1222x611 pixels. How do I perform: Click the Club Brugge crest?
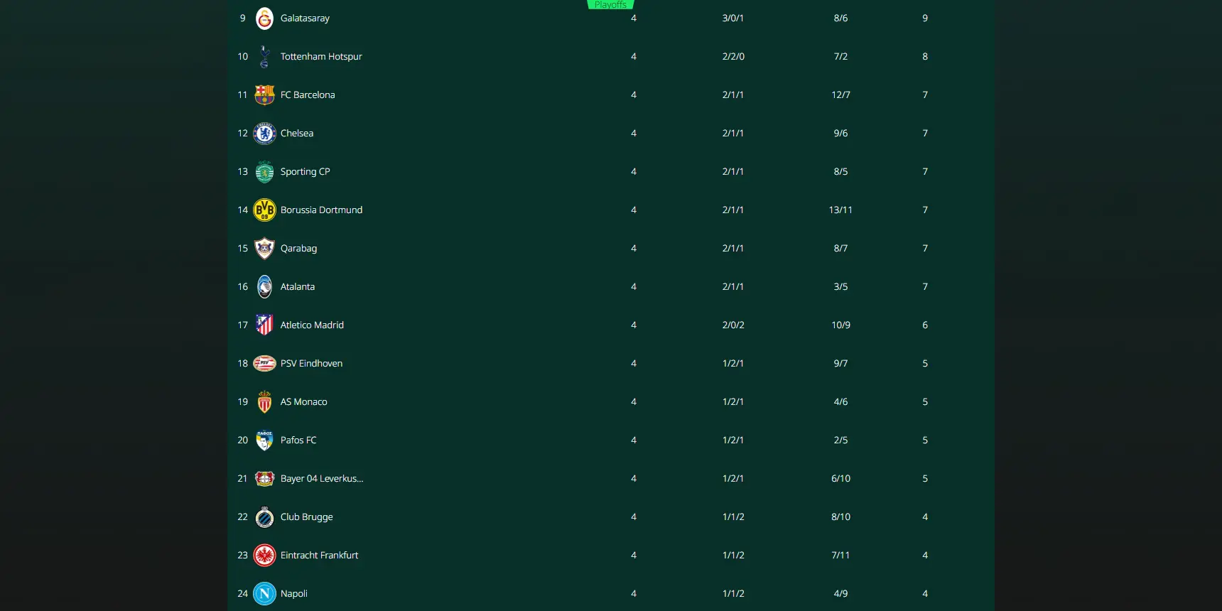264,517
